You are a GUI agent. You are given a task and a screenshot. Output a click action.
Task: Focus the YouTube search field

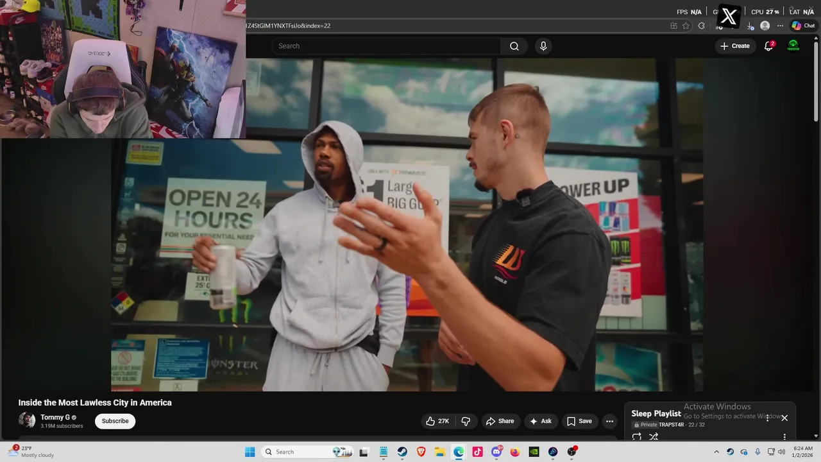point(386,46)
